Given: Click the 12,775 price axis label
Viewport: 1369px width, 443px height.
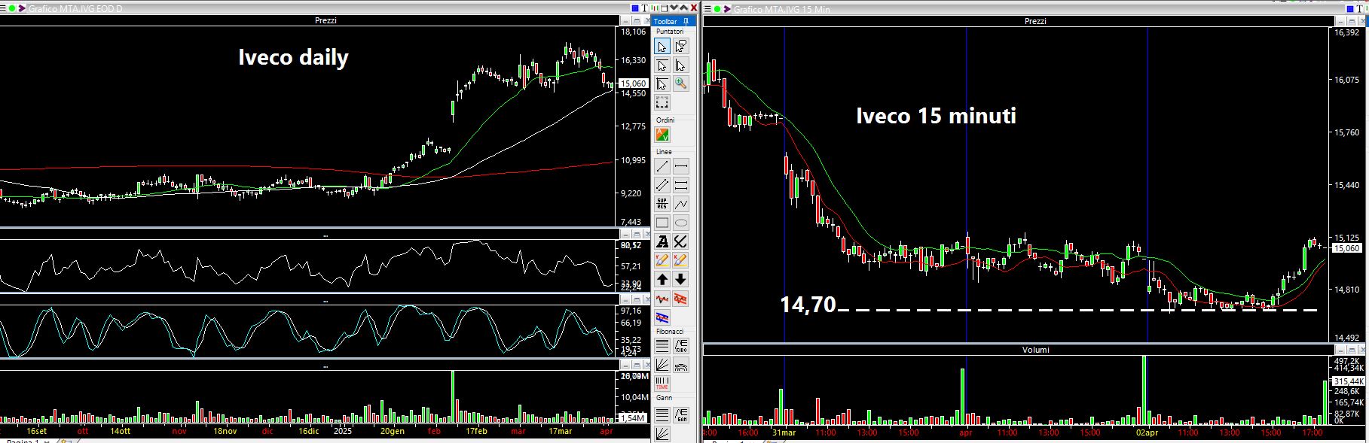Looking at the screenshot, I should pyautogui.click(x=633, y=126).
